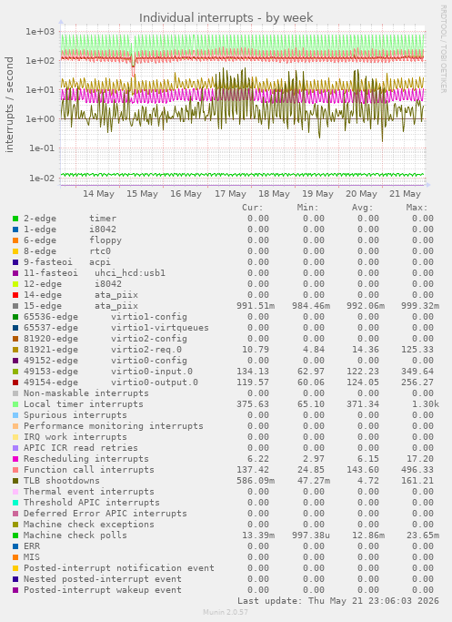Viewport: 452px width, 622px height.
Task: Click the Max column header
Action: pyautogui.click(x=417, y=208)
